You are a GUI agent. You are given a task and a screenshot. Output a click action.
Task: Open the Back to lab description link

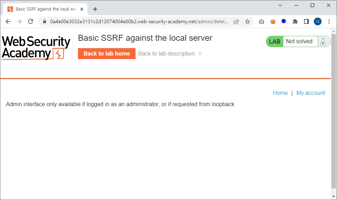click(170, 54)
